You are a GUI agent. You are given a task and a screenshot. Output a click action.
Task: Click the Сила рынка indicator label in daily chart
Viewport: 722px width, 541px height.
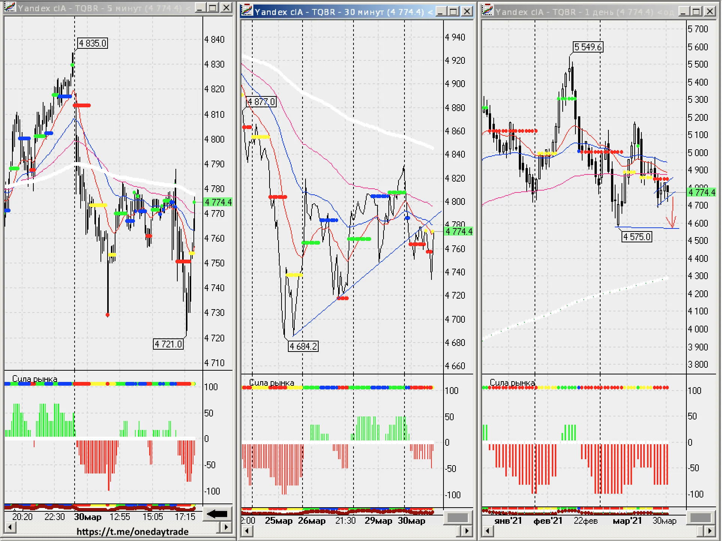coord(512,383)
